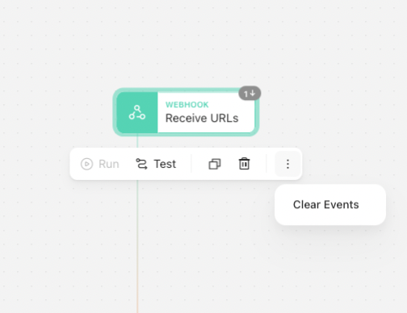This screenshot has width=407, height=313.
Task: Open the event count badge showing 1
Action: pos(250,94)
